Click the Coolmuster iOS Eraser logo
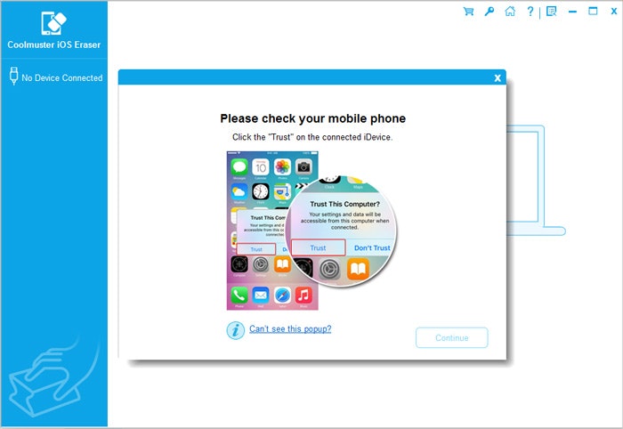Screen dimensions: 623x429 pyautogui.click(x=54, y=22)
